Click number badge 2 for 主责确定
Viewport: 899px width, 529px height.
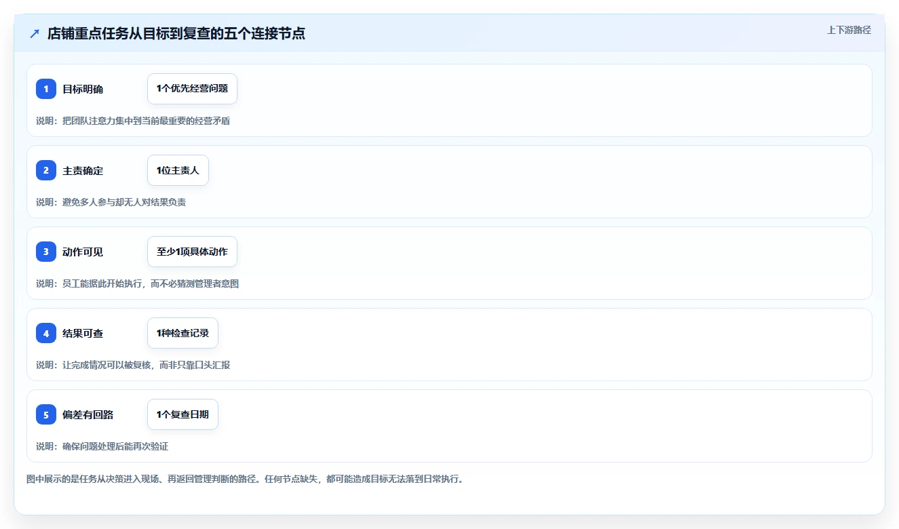[46, 170]
